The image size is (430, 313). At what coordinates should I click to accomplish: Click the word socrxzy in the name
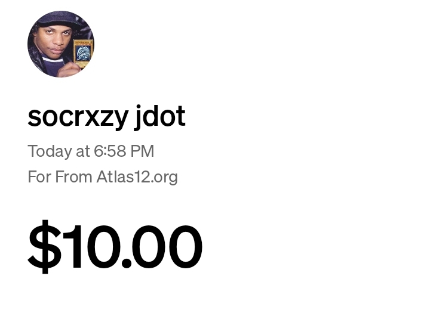click(x=78, y=117)
